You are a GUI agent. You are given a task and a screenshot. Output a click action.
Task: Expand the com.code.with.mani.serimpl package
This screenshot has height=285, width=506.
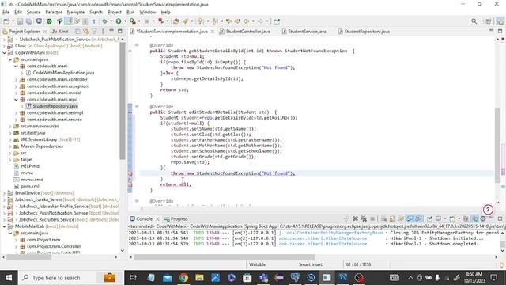(16, 112)
